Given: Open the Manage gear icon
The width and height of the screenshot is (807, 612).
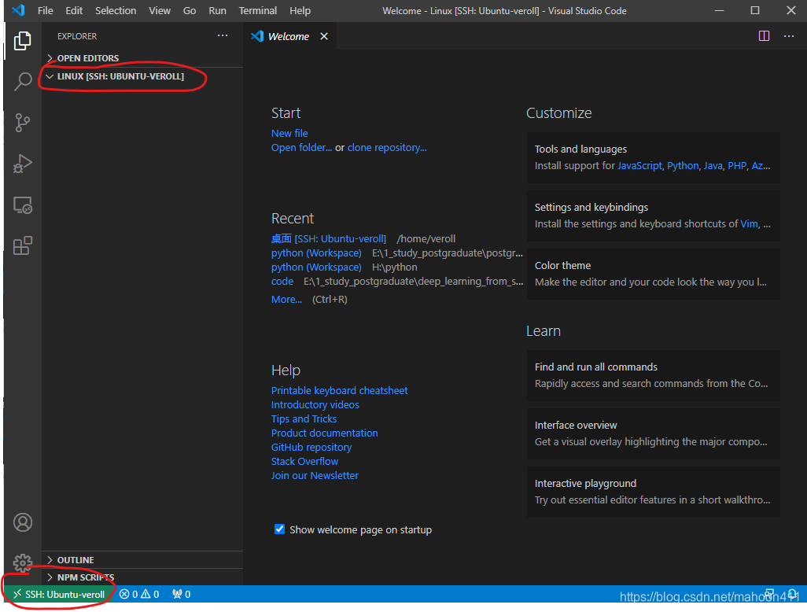Looking at the screenshot, I should click(x=22, y=563).
